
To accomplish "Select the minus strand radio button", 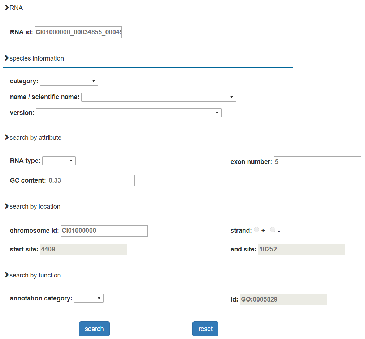I will pyautogui.click(x=273, y=230).
